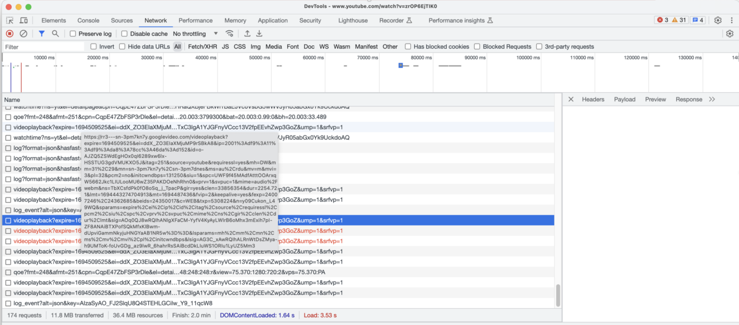
Task: Close the request details pane
Action: coord(570,99)
